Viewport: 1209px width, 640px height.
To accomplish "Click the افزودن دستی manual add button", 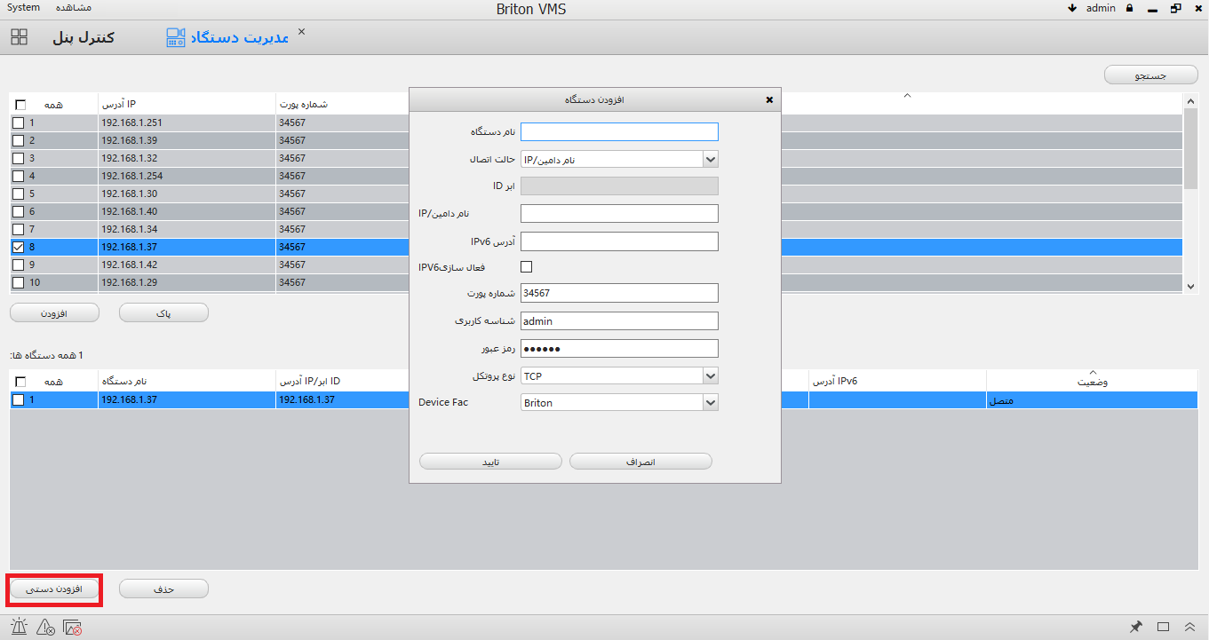I will point(54,589).
